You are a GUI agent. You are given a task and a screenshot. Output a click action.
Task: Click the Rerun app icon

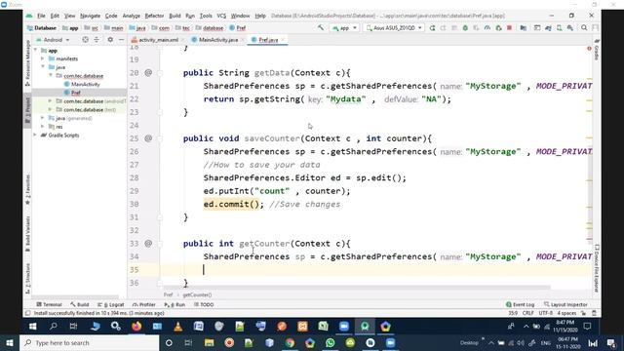(x=432, y=28)
